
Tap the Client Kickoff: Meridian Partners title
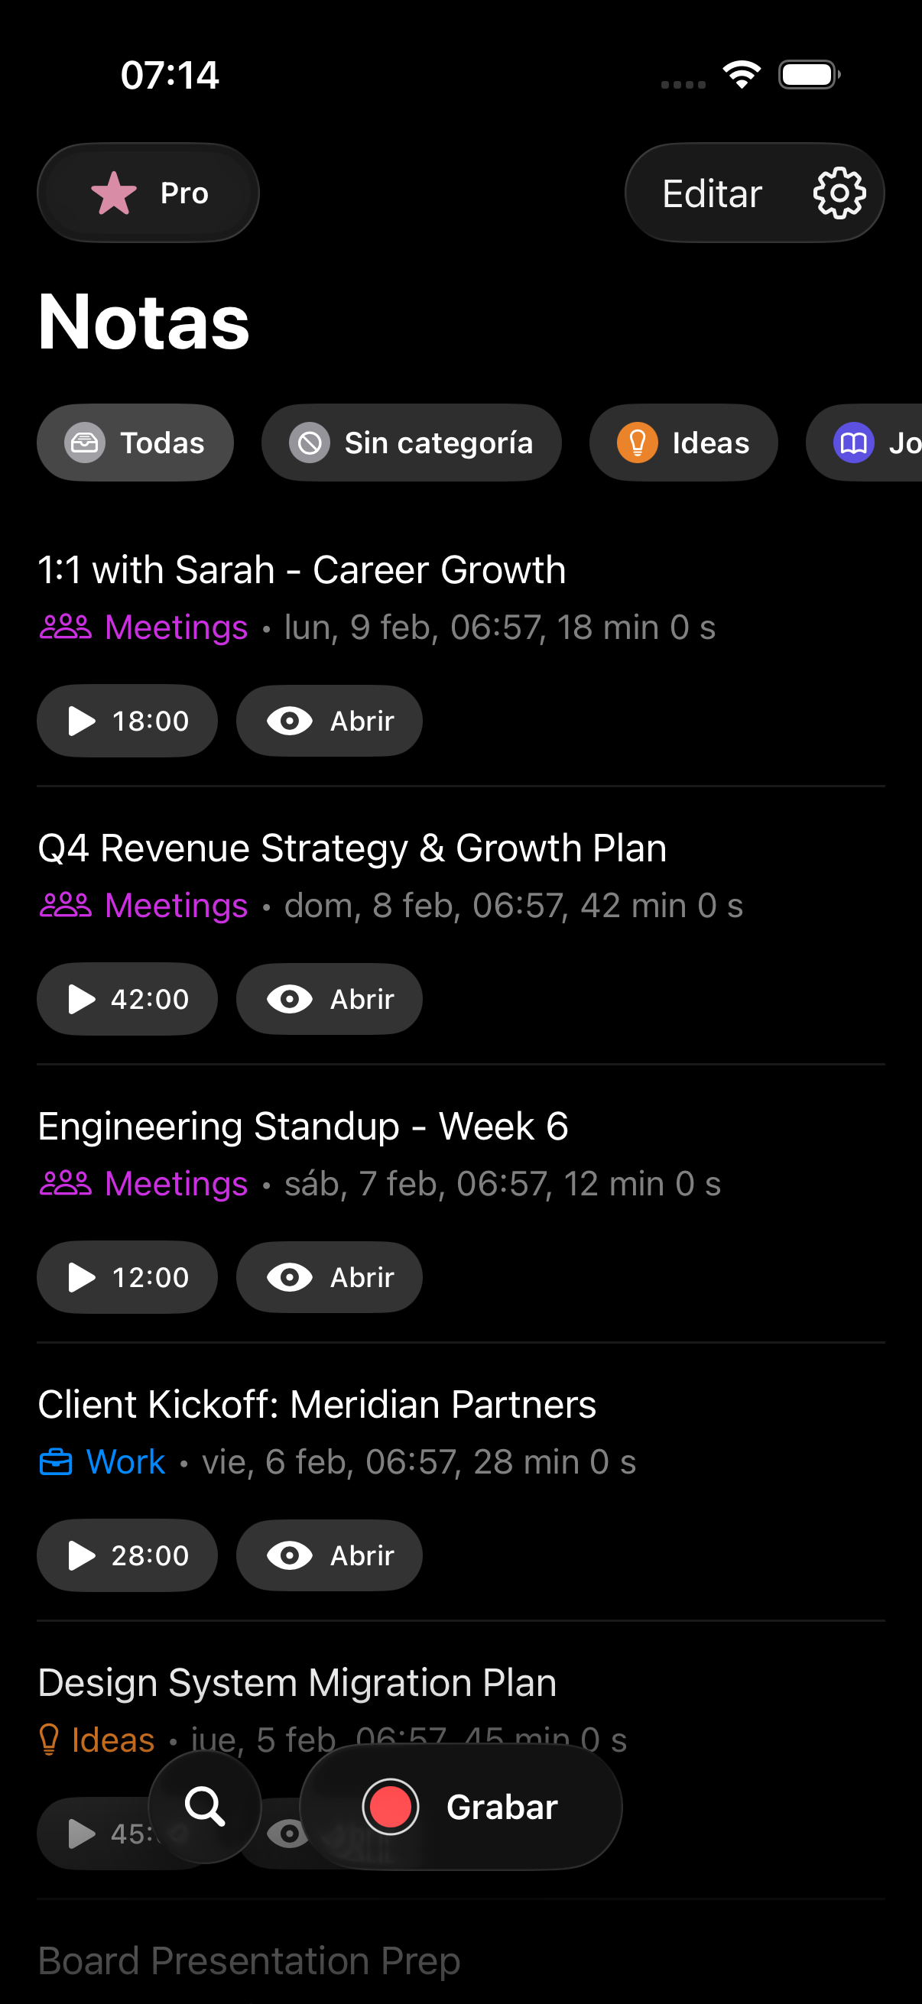[x=317, y=1405]
